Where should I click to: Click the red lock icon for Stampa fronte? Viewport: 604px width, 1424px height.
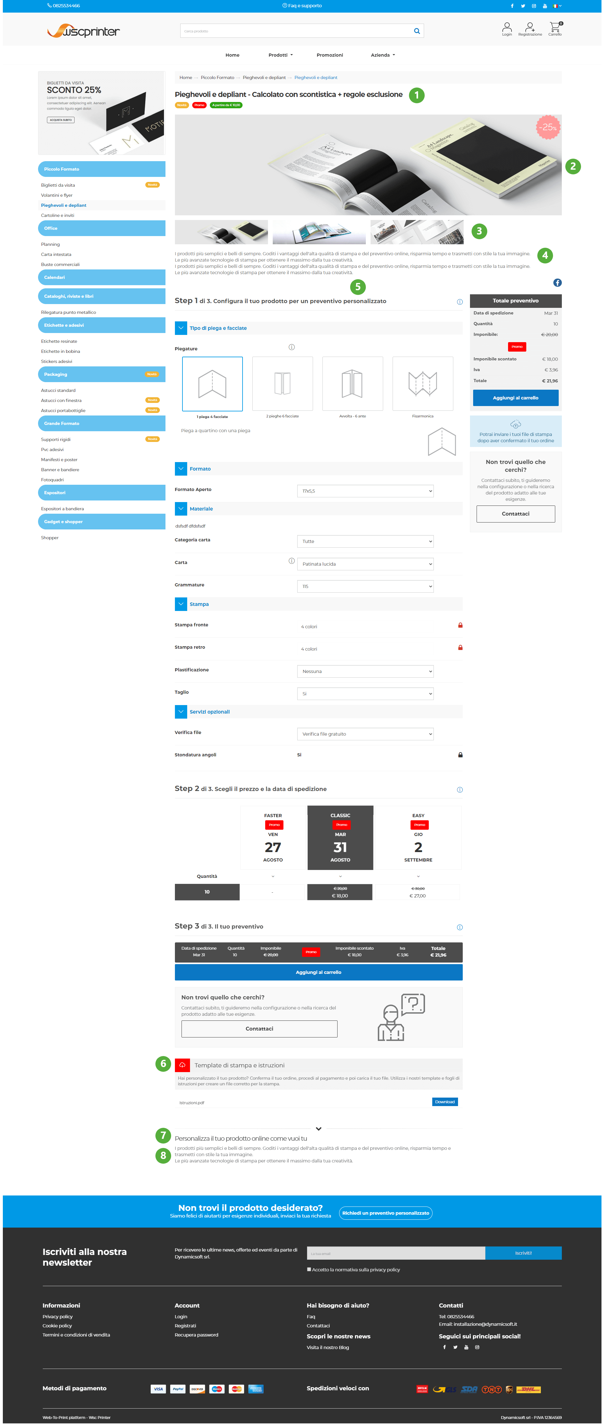pyautogui.click(x=460, y=625)
